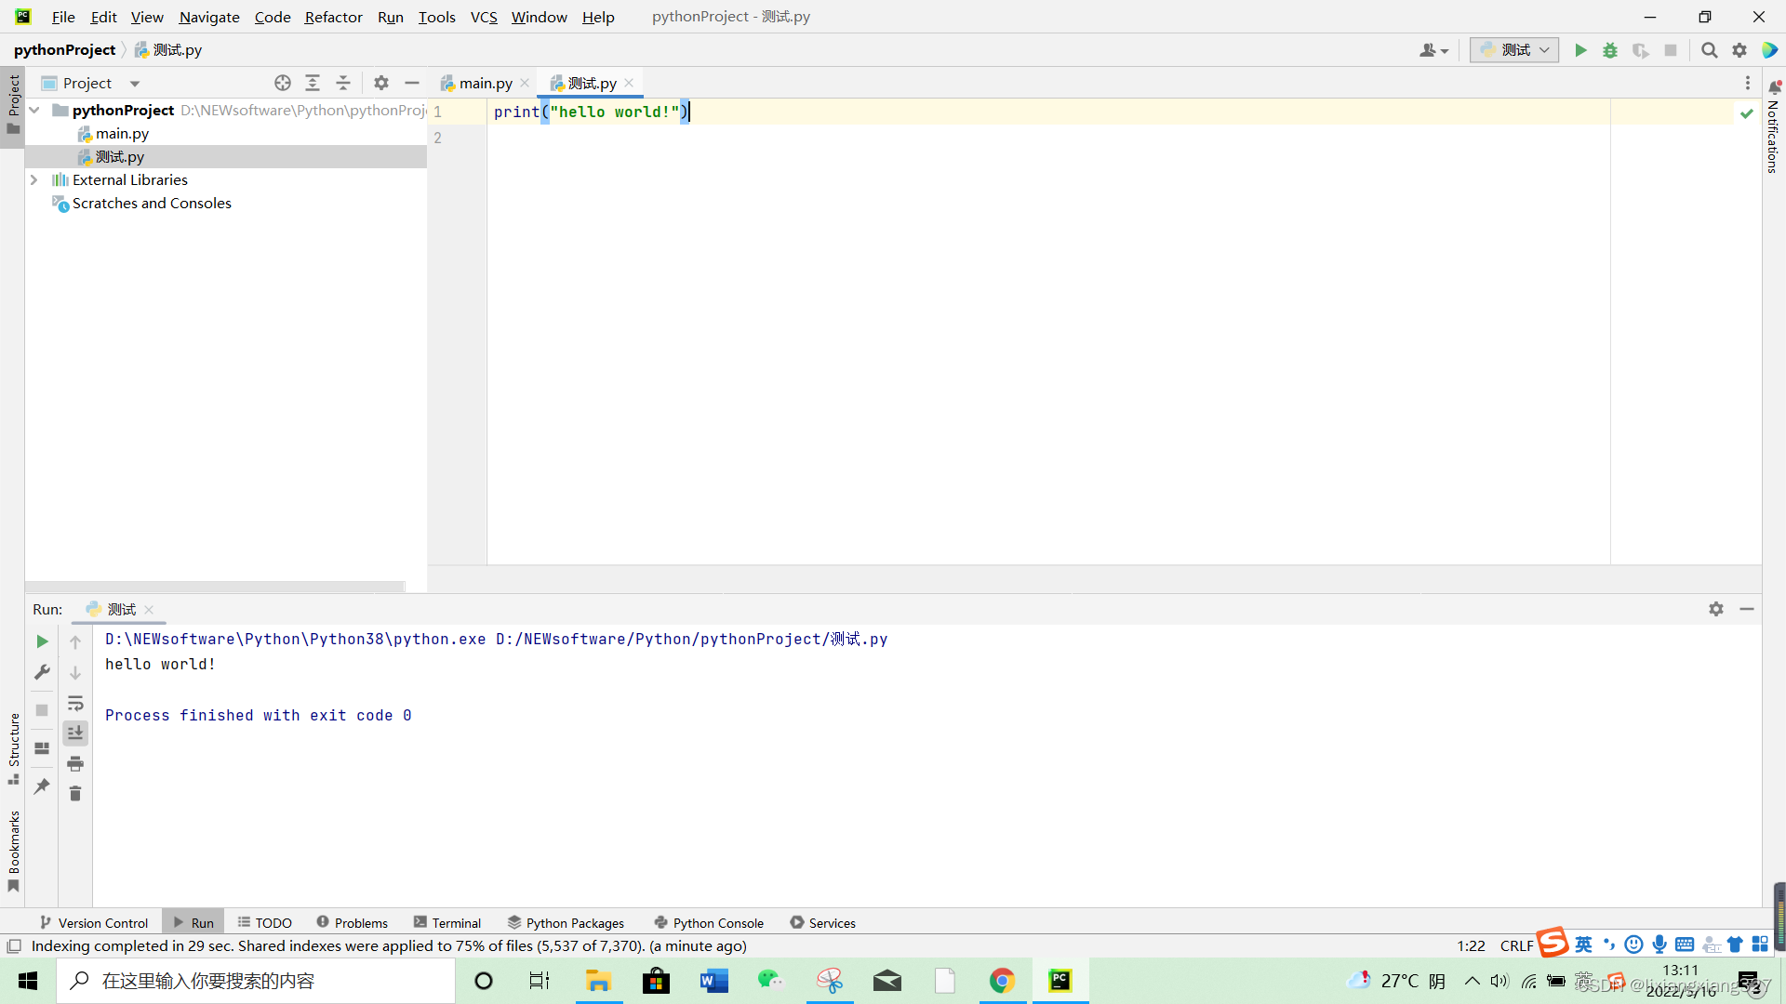Open Search Everywhere magnifier

coord(1709,50)
